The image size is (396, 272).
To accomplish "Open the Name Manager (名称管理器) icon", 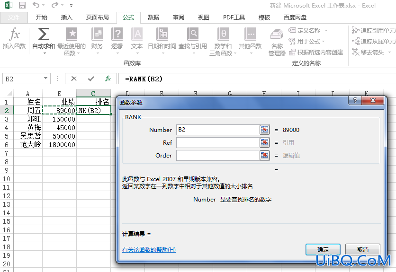I will (277, 34).
